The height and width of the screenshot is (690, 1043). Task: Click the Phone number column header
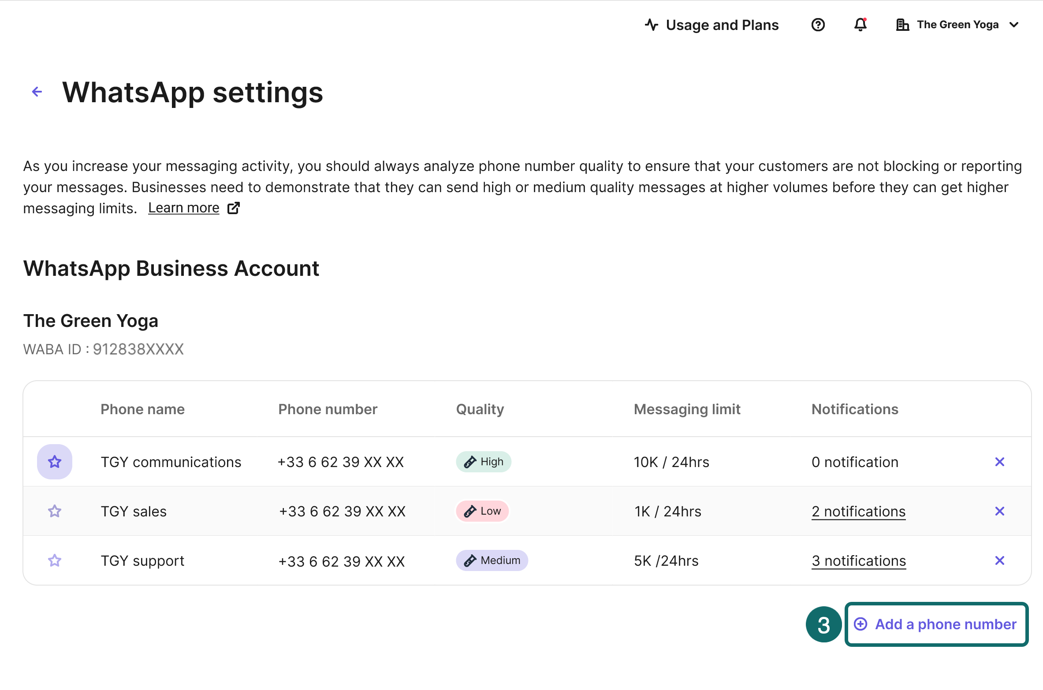(x=328, y=409)
